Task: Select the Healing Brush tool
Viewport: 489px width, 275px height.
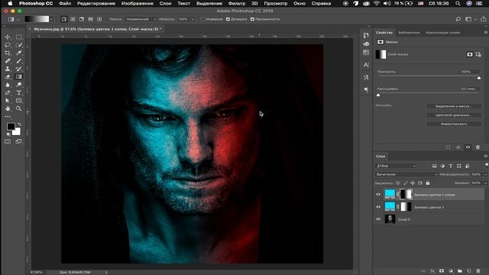Action: pos(8,61)
